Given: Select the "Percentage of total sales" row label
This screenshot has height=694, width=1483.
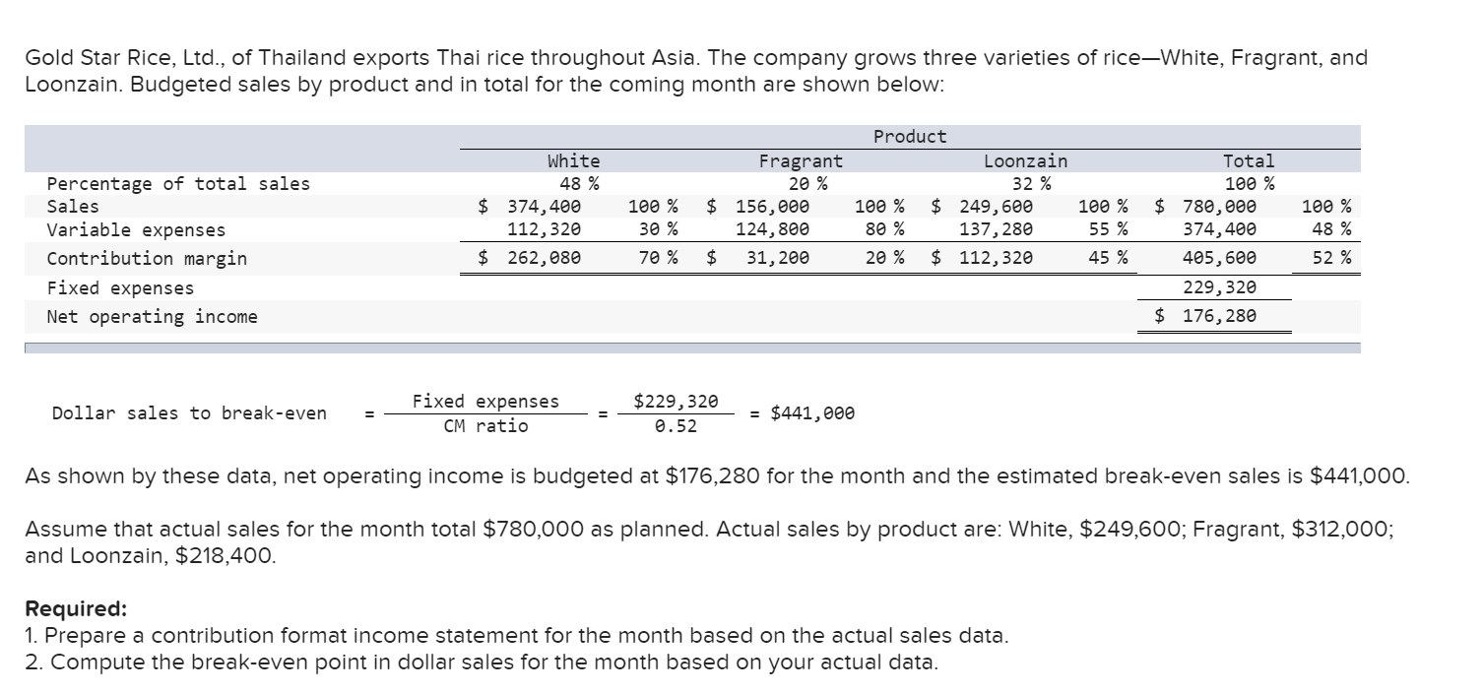Looking at the screenshot, I should click(178, 184).
